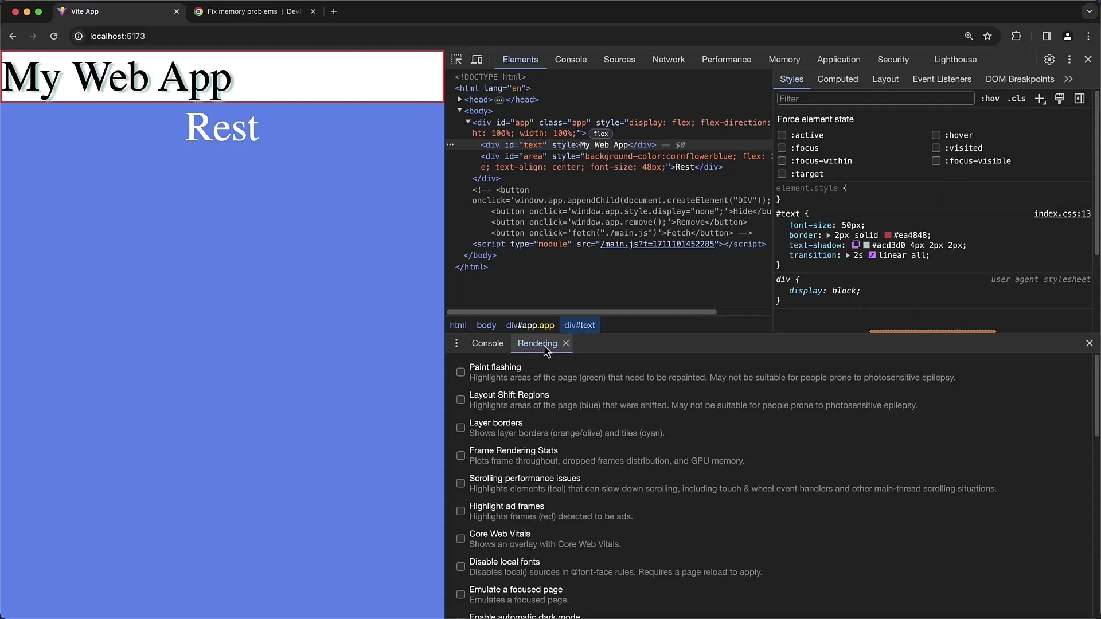Click the CSS filter input field
This screenshot has height=619, width=1101.
click(x=874, y=98)
